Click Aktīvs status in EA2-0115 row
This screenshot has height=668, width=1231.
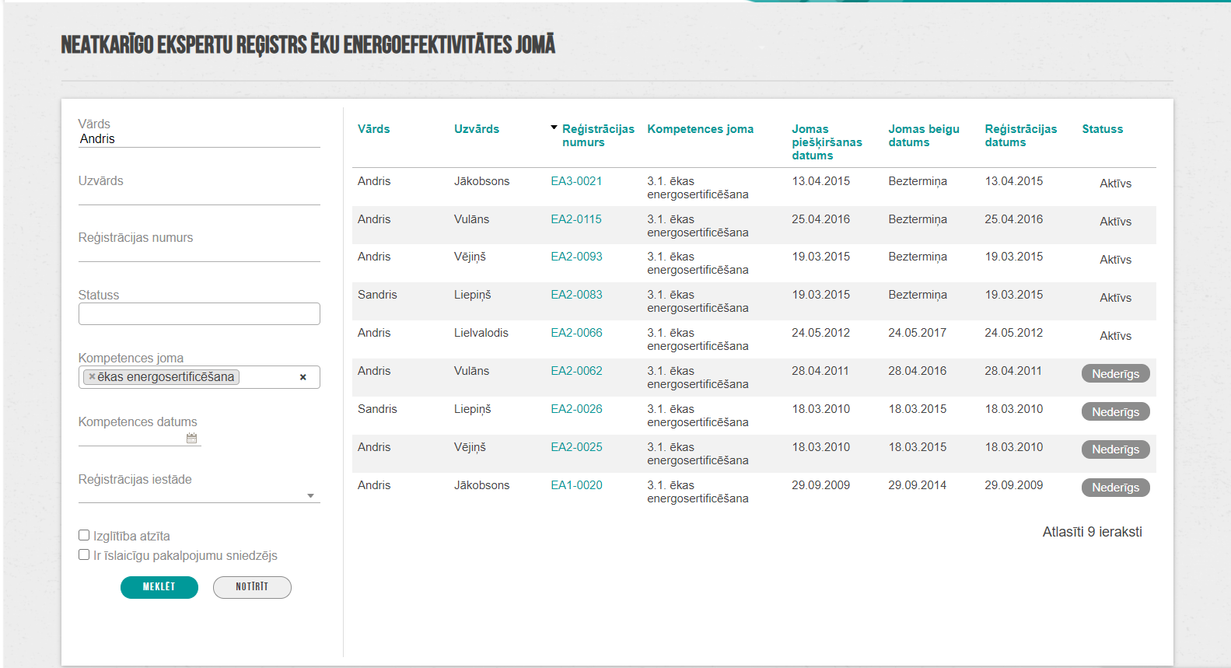tap(1115, 222)
